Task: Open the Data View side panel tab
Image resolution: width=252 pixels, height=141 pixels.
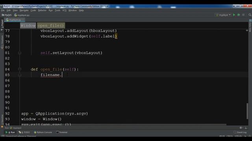Action: [250, 26]
